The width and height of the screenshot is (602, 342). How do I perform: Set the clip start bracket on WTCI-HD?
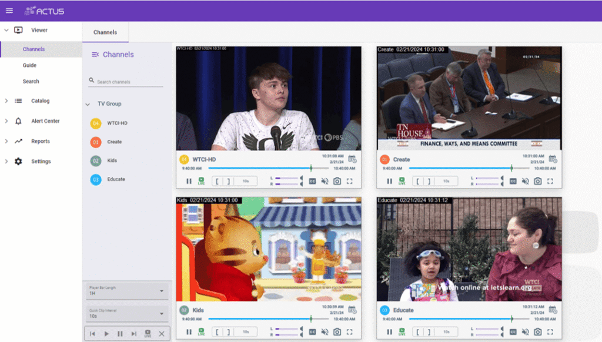point(218,181)
